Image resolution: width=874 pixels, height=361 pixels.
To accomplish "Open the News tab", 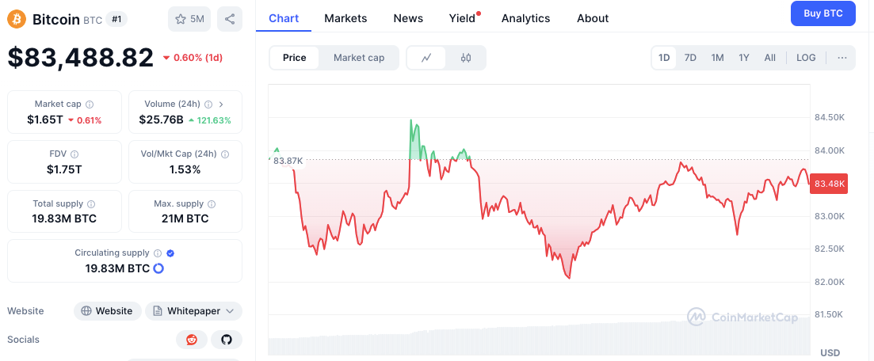I will [x=408, y=18].
